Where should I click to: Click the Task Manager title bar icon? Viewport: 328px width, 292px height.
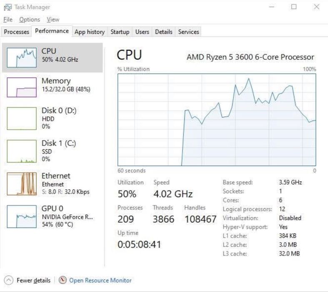point(8,7)
